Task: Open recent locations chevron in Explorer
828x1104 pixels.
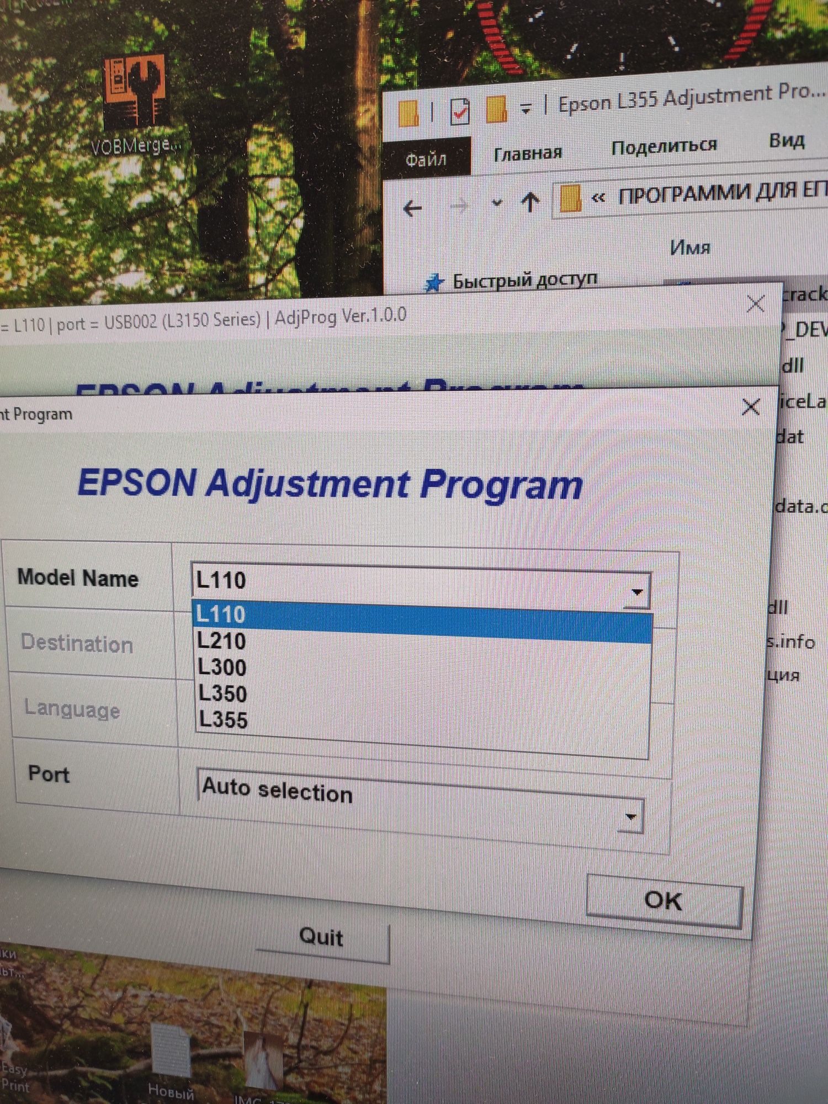Action: tap(497, 204)
